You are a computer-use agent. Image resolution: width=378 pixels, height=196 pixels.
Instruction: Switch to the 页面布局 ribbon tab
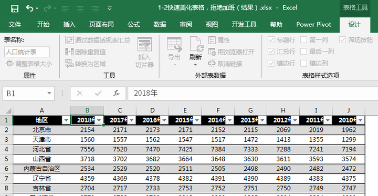tap(101, 24)
